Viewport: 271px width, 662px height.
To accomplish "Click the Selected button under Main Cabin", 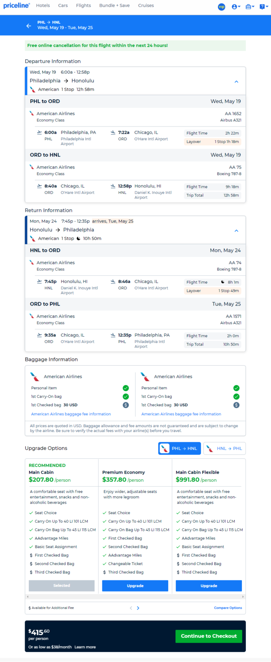I will coord(61,586).
